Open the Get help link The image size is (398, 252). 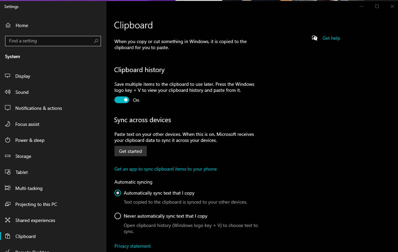(331, 38)
